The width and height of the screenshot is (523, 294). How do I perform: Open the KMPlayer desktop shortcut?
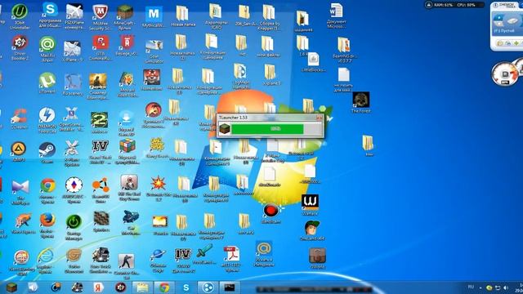(x=20, y=187)
